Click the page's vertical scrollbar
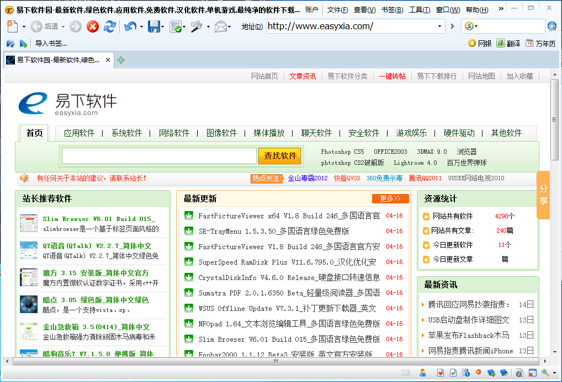Screen dimensions: 562x382 554,120
